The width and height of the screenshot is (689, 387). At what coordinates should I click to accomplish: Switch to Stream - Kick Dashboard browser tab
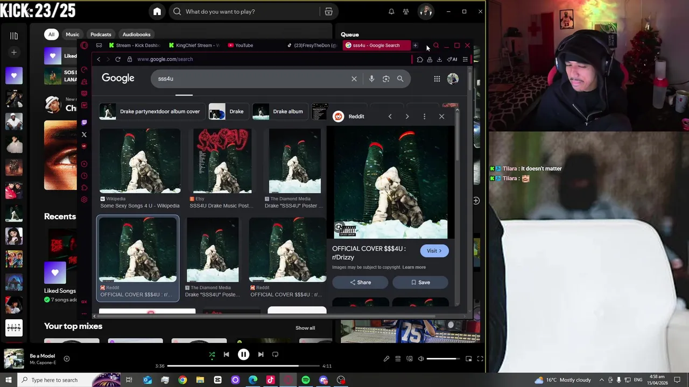135,45
